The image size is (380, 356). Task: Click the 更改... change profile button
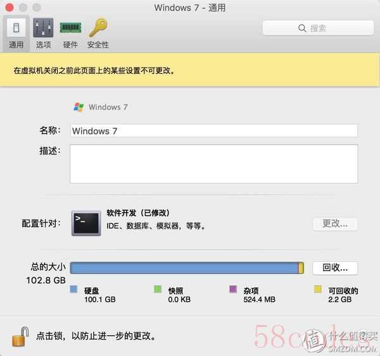[335, 224]
